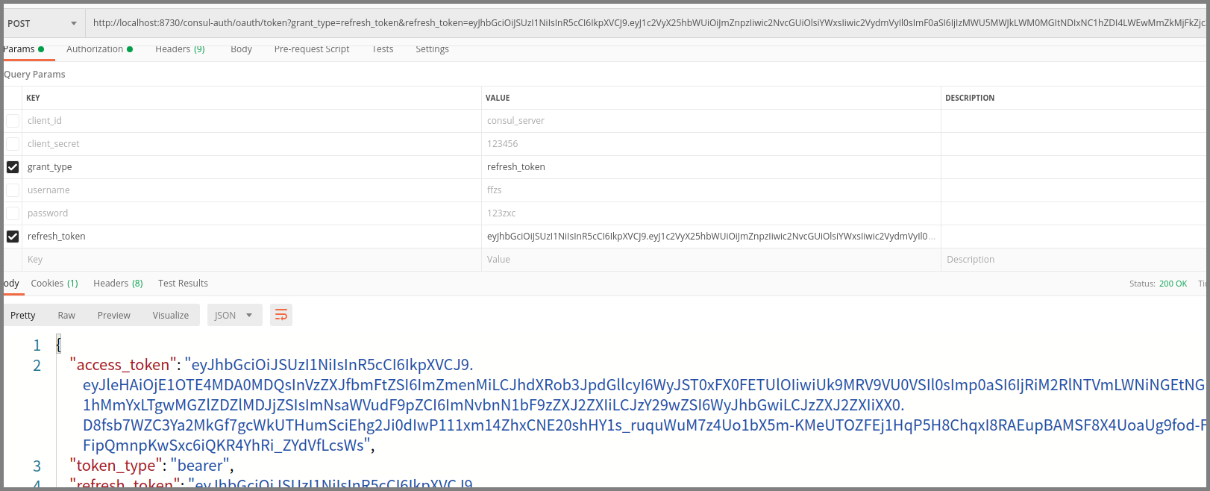The height and width of the screenshot is (491, 1210).
Task: Click the request URL field
Action: pos(648,23)
